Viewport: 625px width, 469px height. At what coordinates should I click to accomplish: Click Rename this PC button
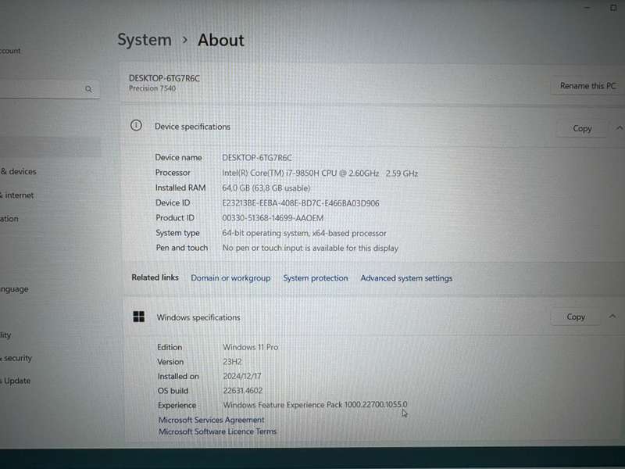tap(587, 86)
